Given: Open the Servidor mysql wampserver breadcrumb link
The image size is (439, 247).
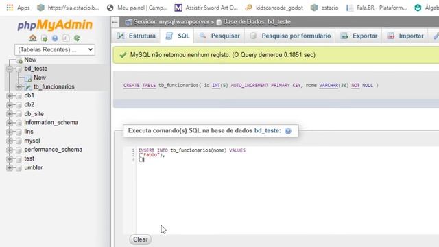Looking at the screenshot, I should [171, 21].
